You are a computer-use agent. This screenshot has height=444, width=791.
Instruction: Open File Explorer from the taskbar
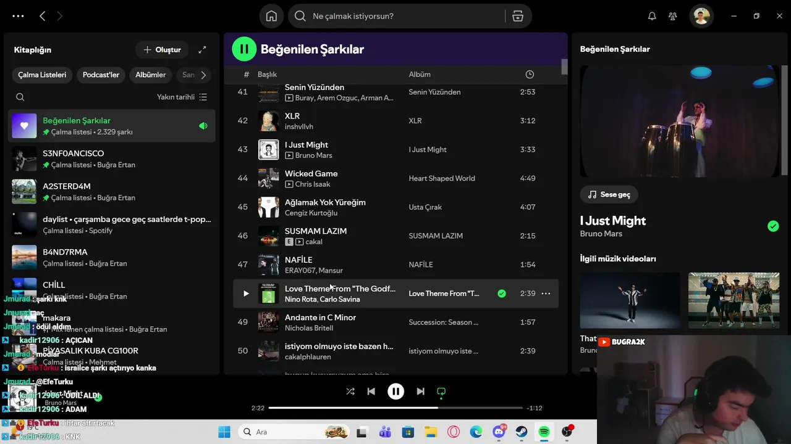pyautogui.click(x=430, y=432)
